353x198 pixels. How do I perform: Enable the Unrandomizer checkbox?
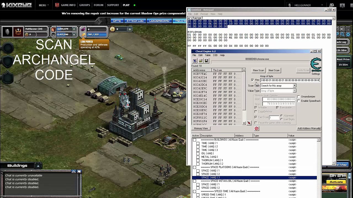tap(299, 97)
